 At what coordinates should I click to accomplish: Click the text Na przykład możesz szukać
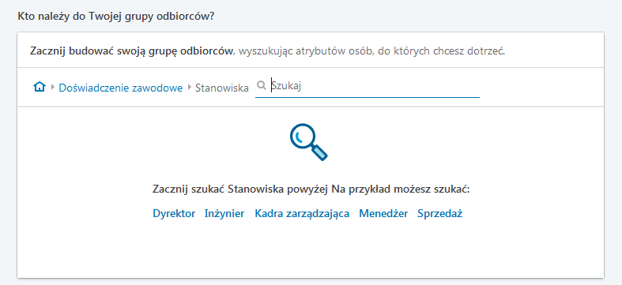pos(400,189)
